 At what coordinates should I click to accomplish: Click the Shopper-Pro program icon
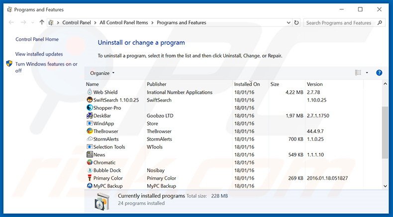[x=90, y=108]
